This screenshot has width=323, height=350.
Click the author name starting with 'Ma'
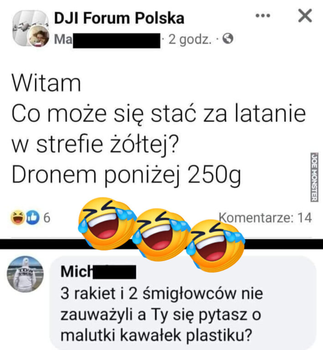[x=107, y=40]
